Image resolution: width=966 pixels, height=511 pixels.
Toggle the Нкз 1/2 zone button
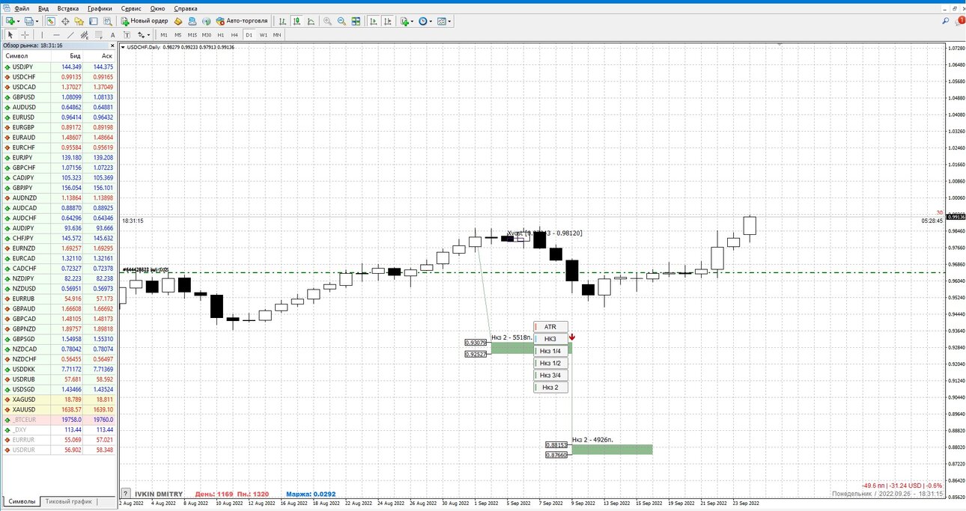pyautogui.click(x=550, y=363)
